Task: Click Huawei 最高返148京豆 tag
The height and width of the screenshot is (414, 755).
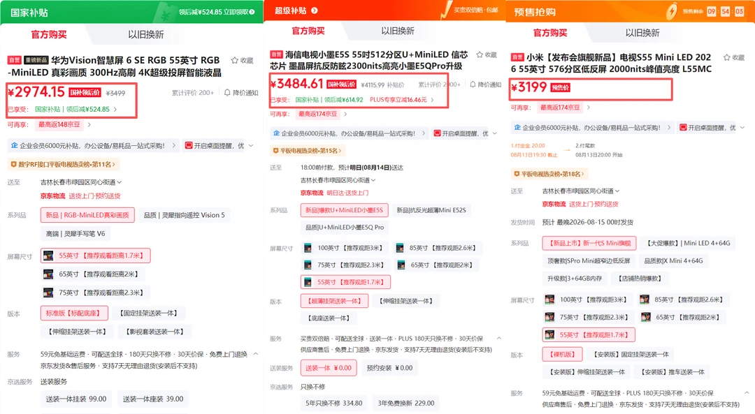Action: pyautogui.click(x=59, y=124)
